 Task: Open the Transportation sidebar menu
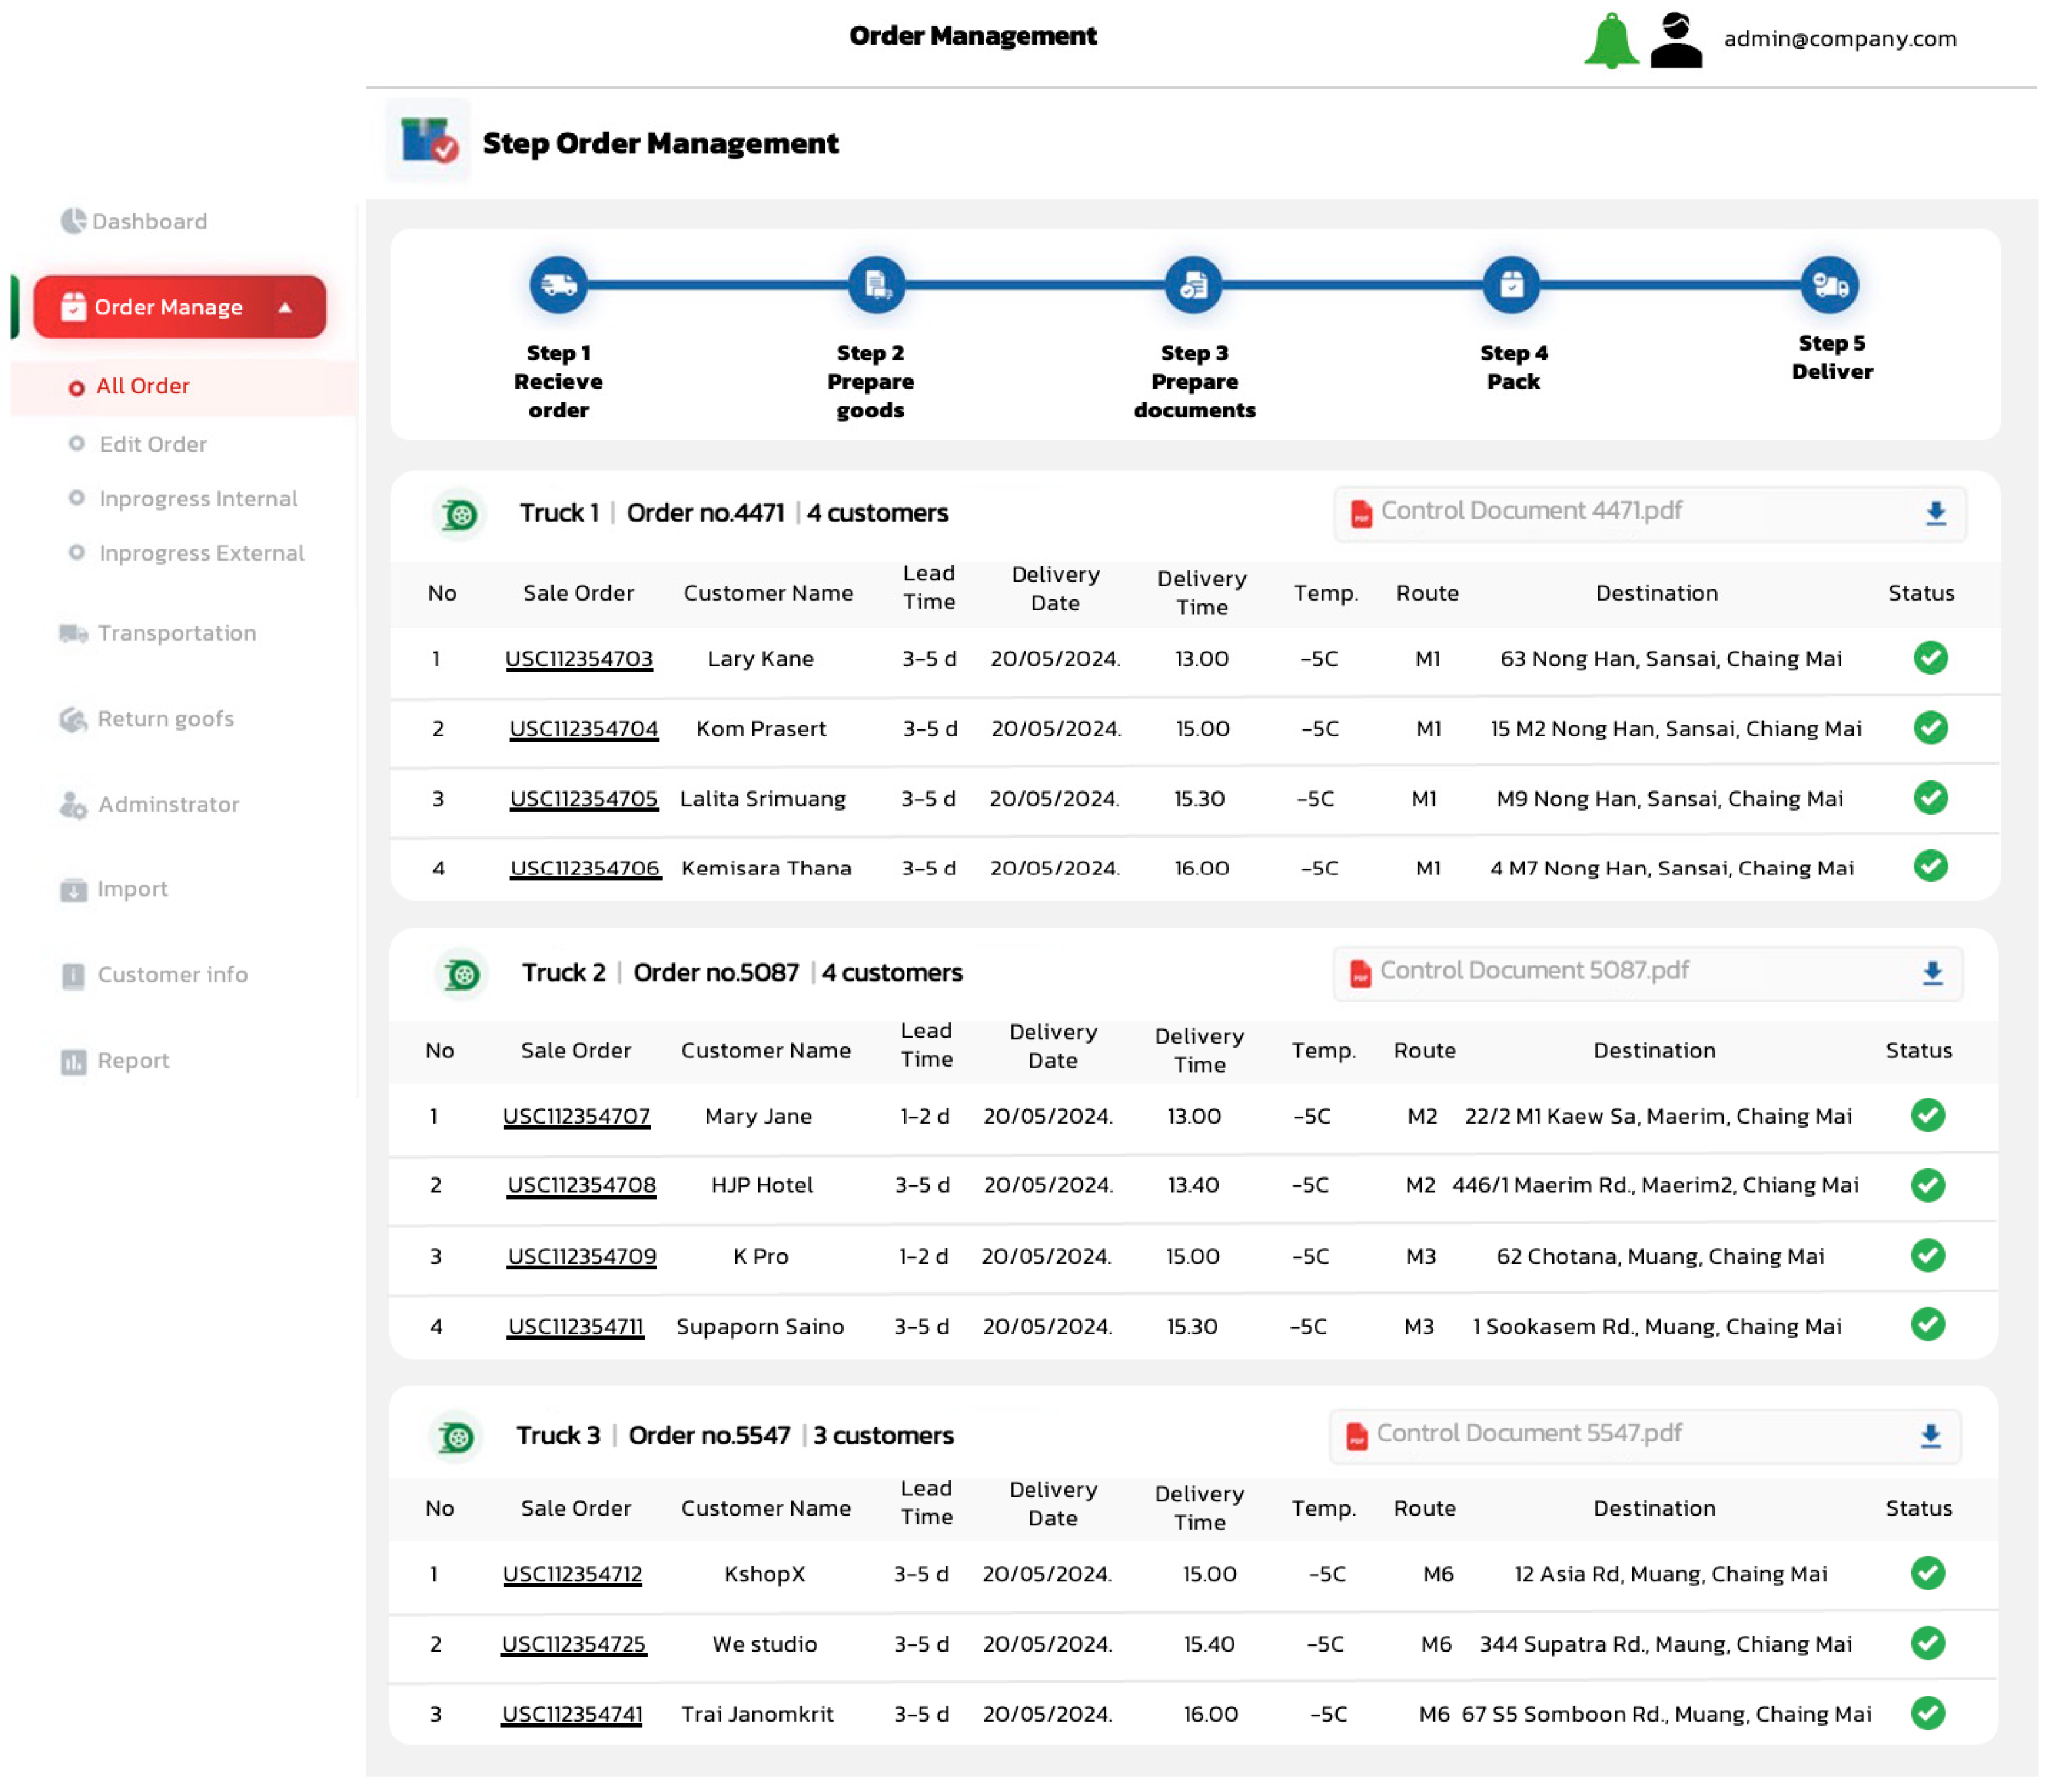click(x=176, y=633)
